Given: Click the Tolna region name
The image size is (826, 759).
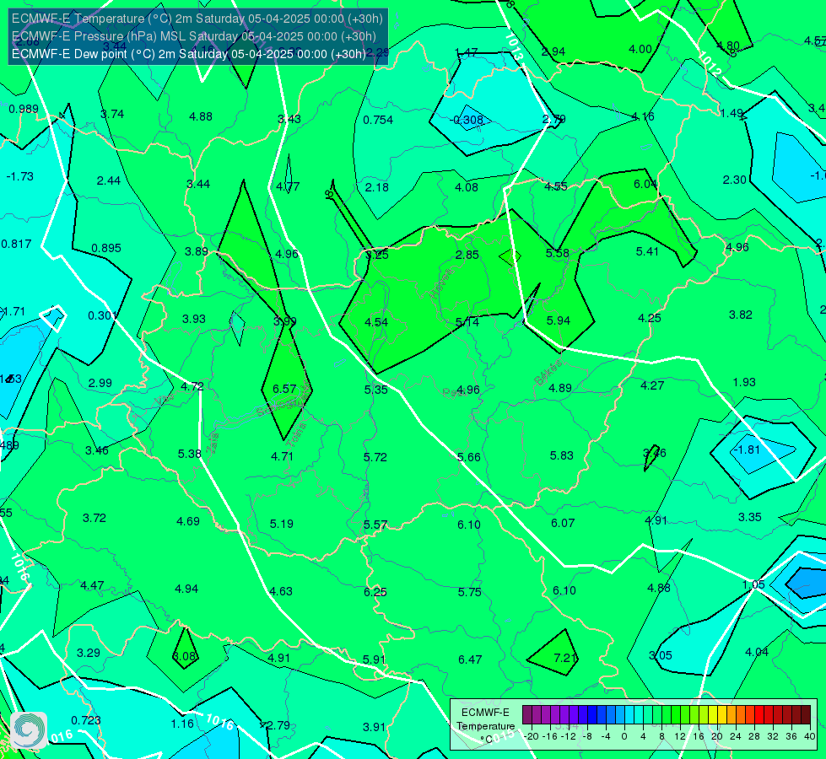Looking at the screenshot, I should pos(297,433).
